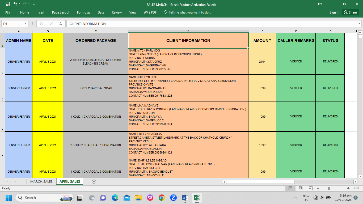Click the zoom in plus button
363x204 pixels.
coord(348,188)
